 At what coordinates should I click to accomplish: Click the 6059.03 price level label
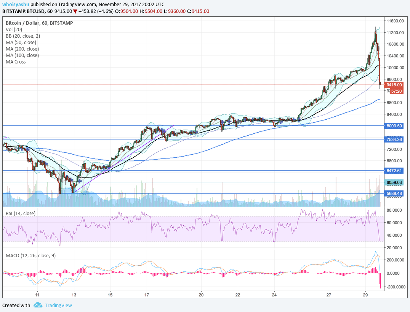click(394, 183)
